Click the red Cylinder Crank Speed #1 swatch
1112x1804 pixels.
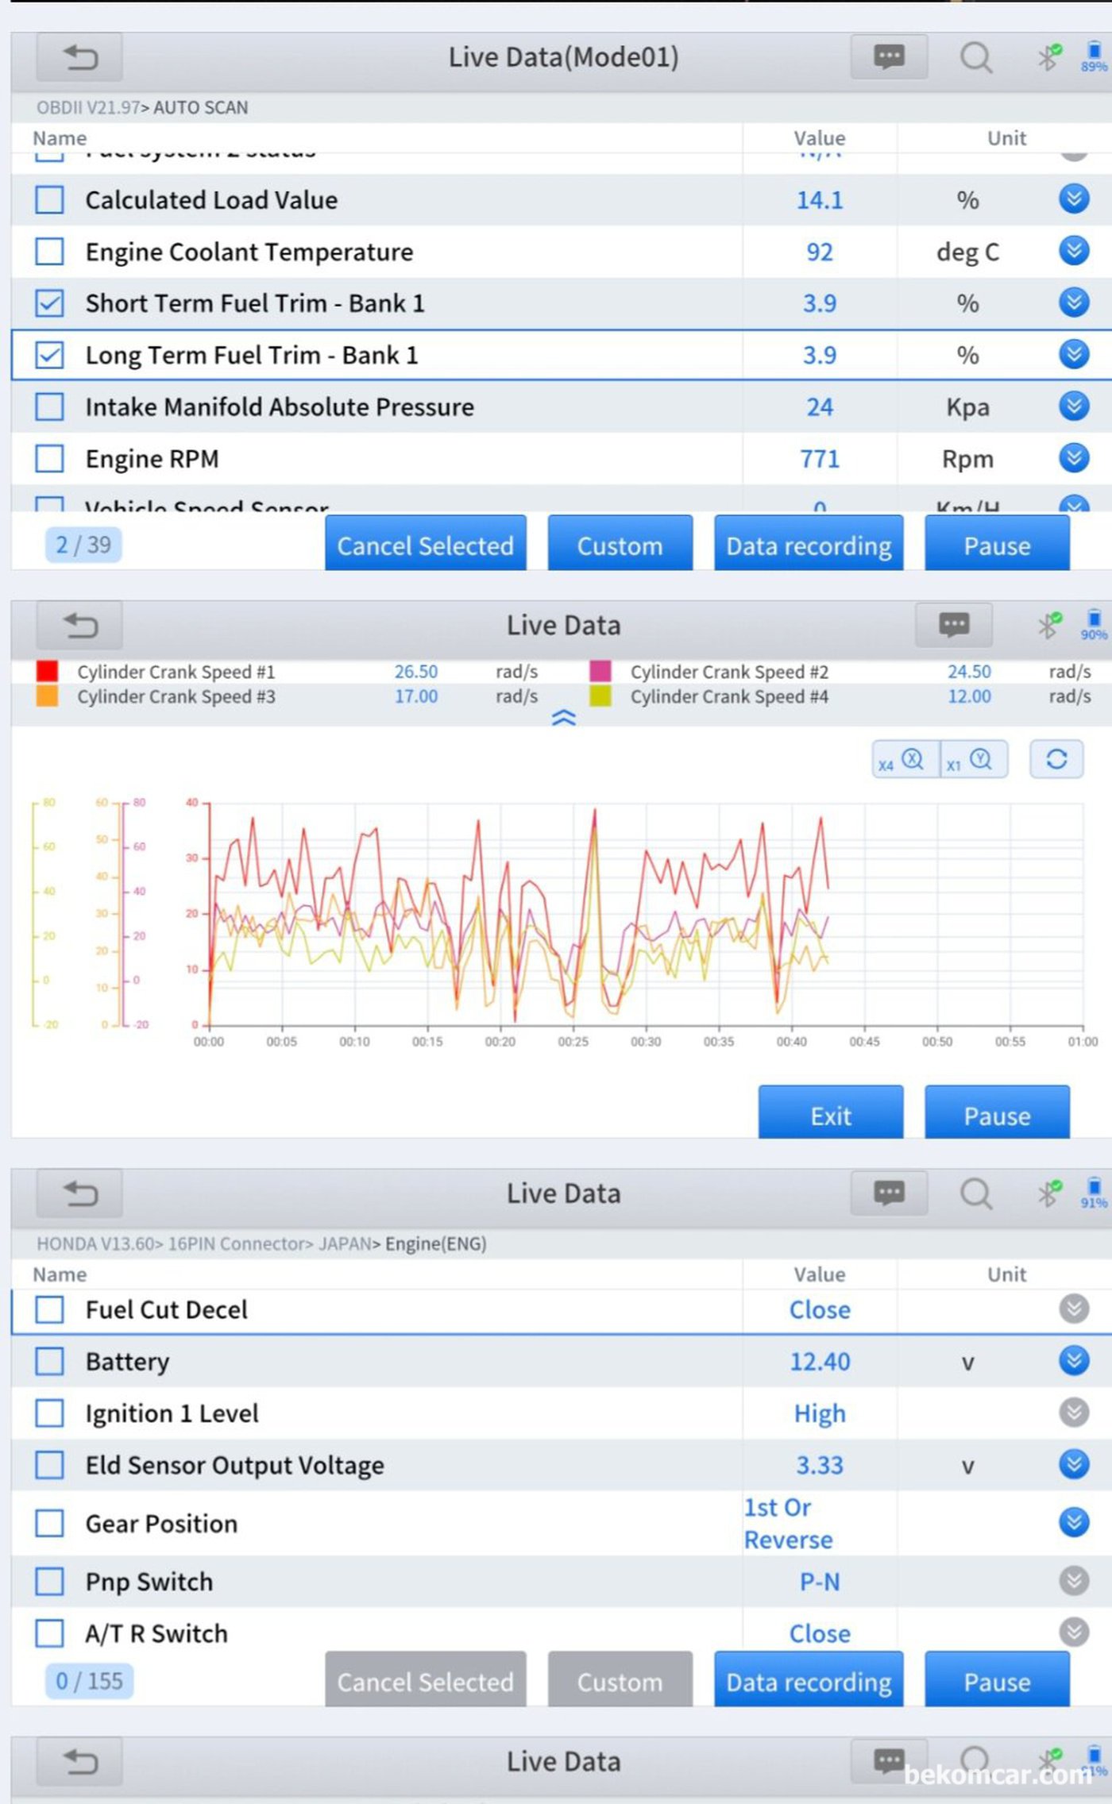(47, 672)
